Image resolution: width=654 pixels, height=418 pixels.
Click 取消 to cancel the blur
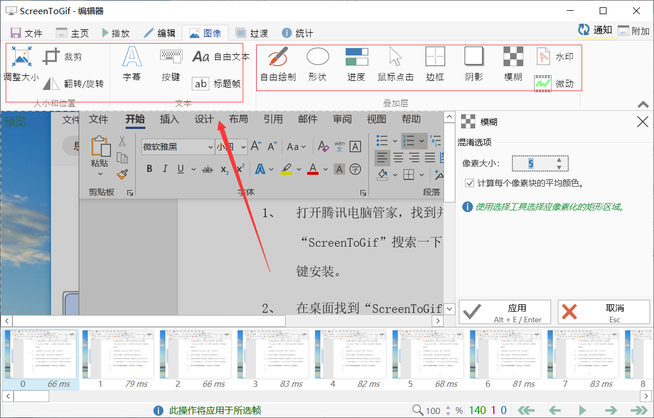click(x=604, y=312)
